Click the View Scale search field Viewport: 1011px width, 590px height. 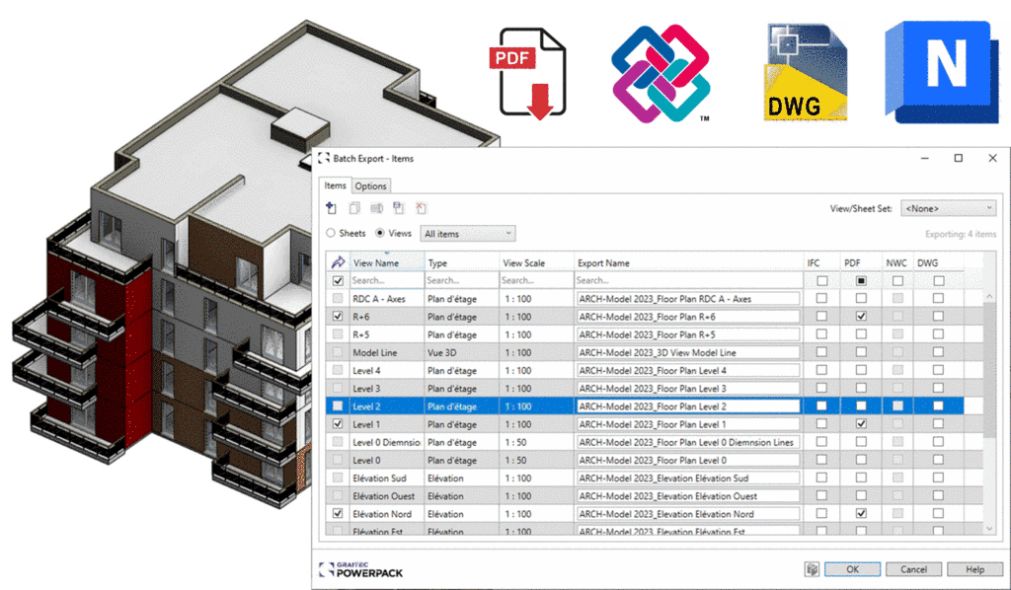(536, 281)
